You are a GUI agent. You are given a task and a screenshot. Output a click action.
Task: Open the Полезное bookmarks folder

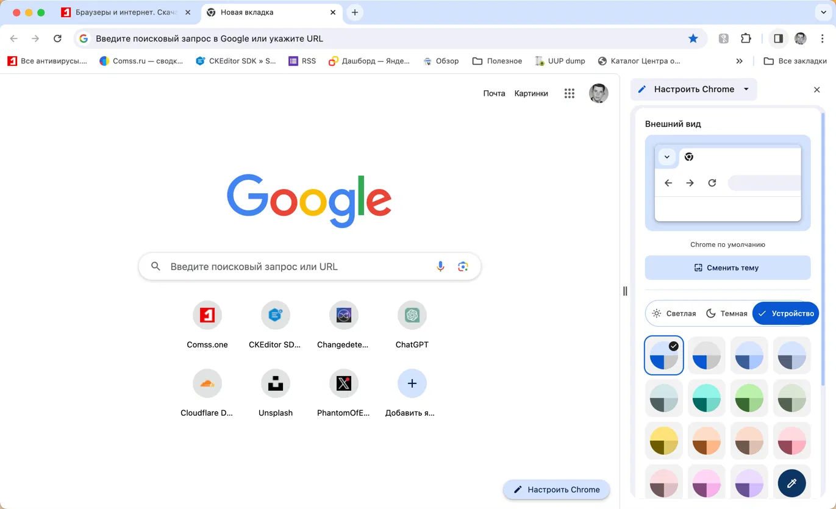click(497, 61)
